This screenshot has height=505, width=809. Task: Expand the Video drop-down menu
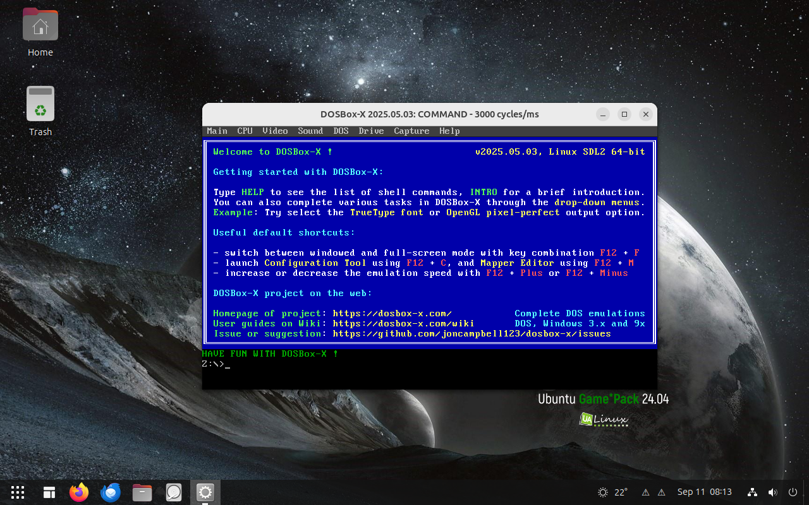point(275,131)
